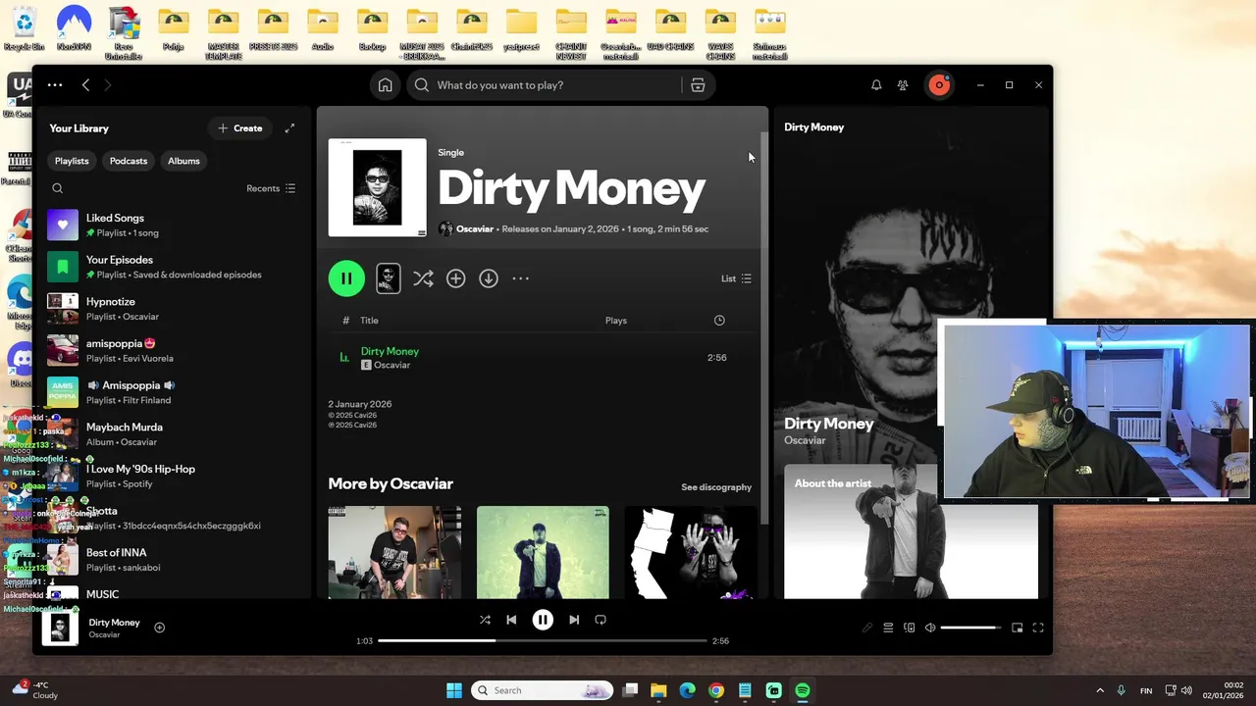The image size is (1256, 706).
Task: Open the Recents sort dropdown
Action: 271,188
